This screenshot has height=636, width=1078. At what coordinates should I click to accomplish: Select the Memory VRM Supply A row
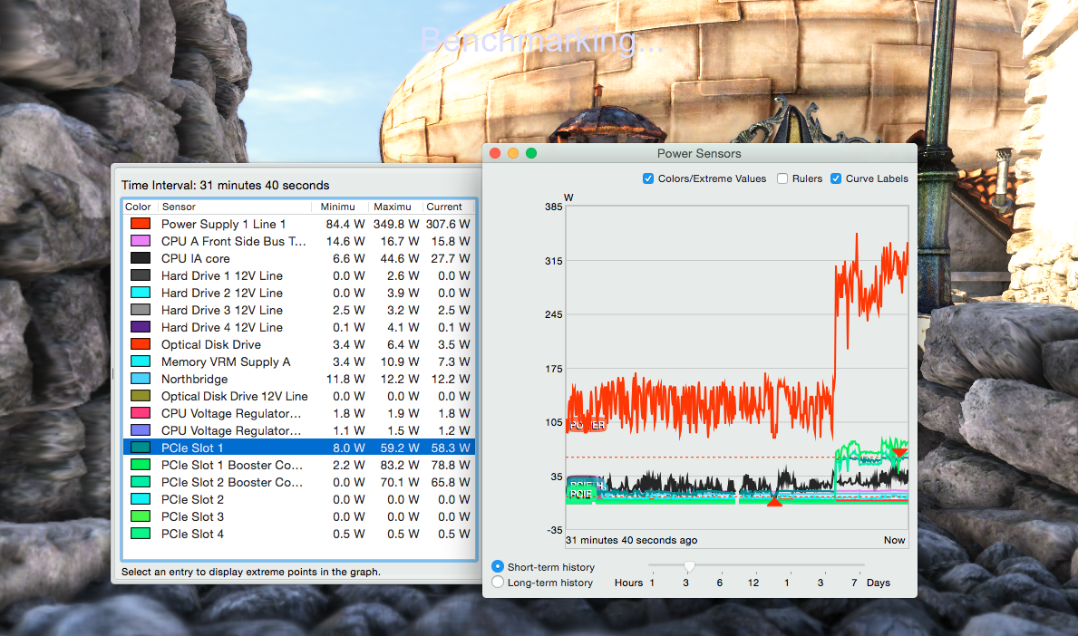tap(299, 361)
